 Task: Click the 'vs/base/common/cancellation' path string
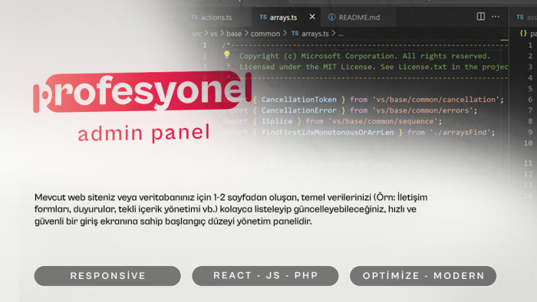[436, 100]
